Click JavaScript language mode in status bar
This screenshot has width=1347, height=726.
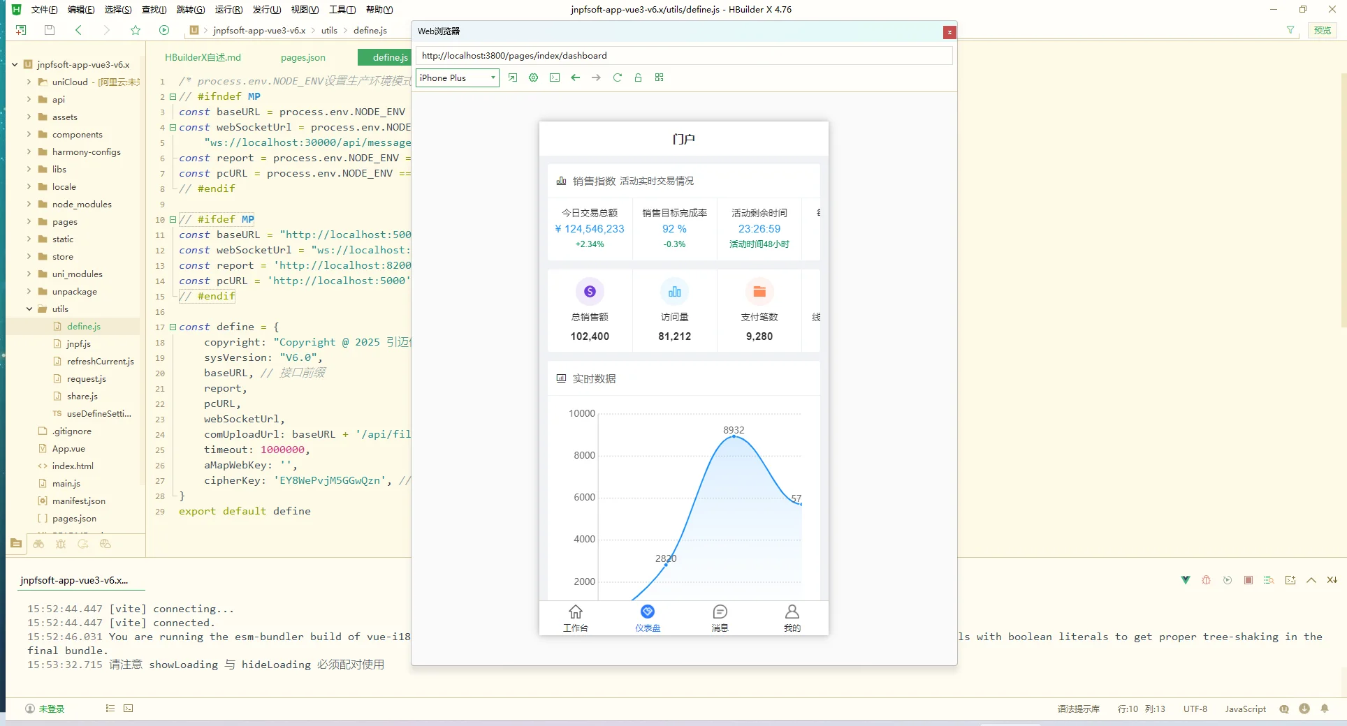[1245, 709]
